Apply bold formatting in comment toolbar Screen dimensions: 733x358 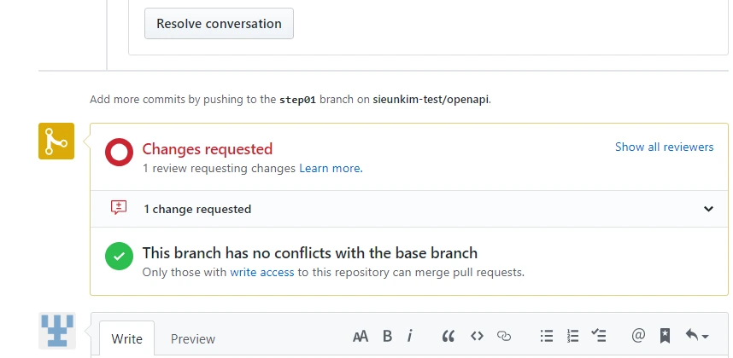click(x=387, y=337)
